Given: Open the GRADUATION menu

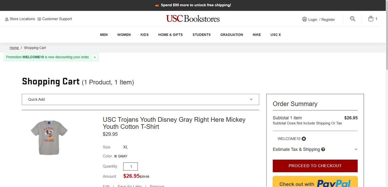Looking at the screenshot, I should 232,35.
